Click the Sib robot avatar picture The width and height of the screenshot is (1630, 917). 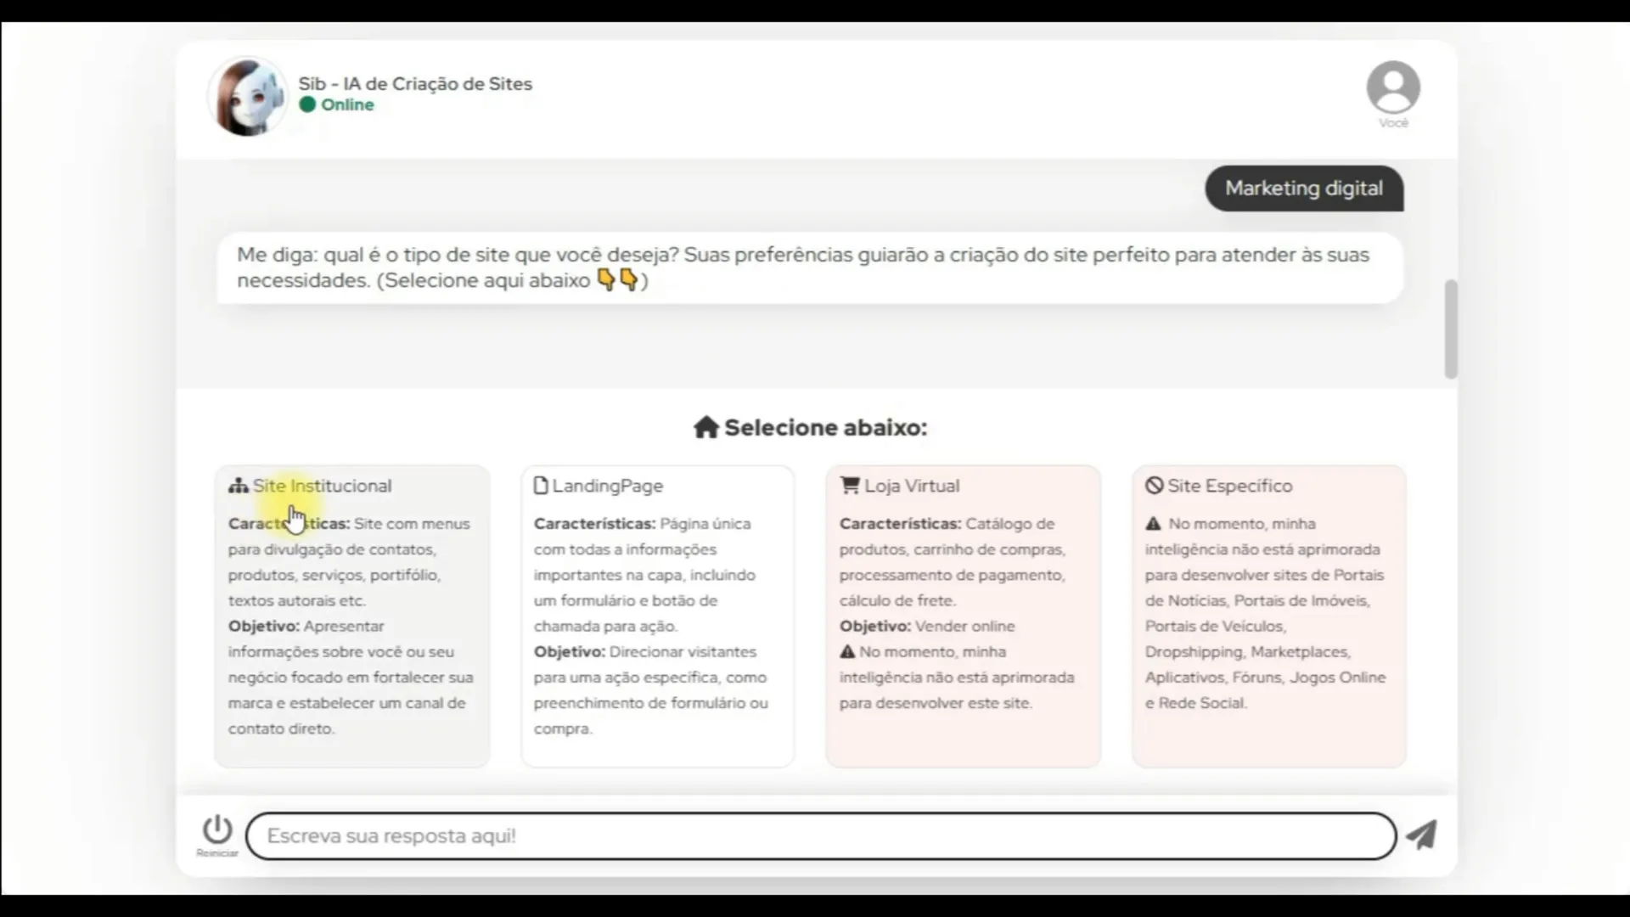[248, 97]
